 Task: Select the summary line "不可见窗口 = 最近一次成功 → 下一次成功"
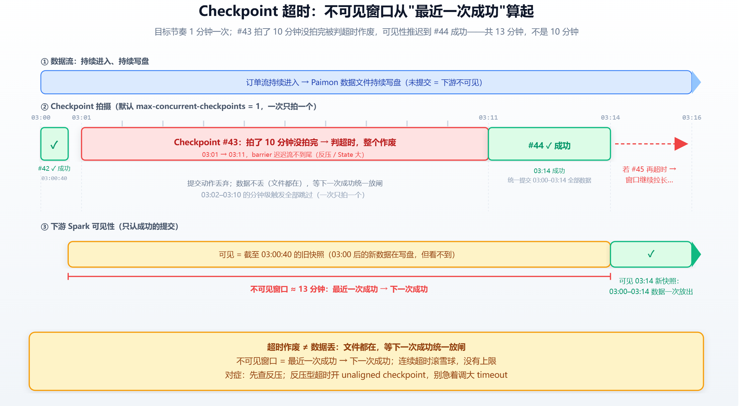tap(366, 361)
